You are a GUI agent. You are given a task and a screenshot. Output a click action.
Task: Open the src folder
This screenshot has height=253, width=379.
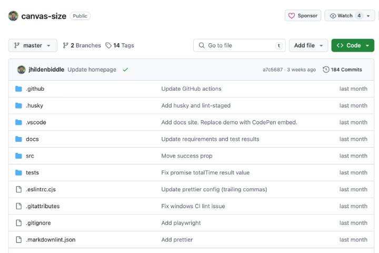click(x=30, y=156)
